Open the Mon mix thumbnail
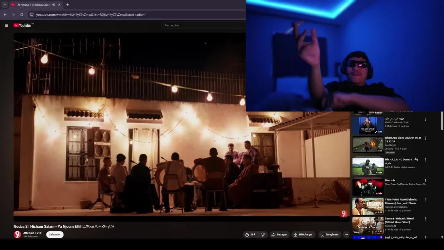 (368, 187)
